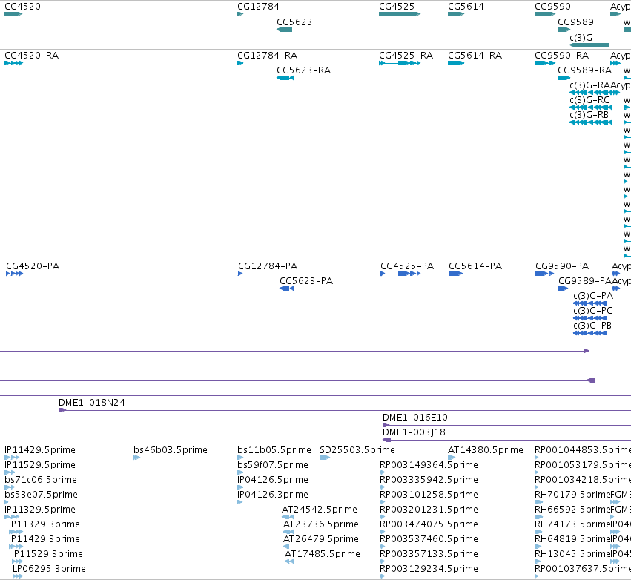Click the IP11429.3prime EST label
Viewport: 631px width, 580px height.
[44, 539]
